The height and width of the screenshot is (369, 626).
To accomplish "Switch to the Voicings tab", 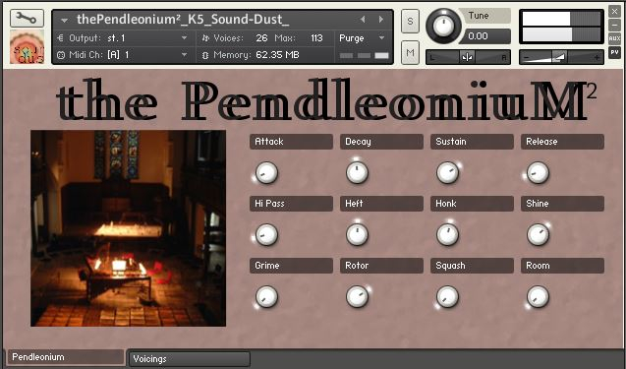I will tap(190, 359).
